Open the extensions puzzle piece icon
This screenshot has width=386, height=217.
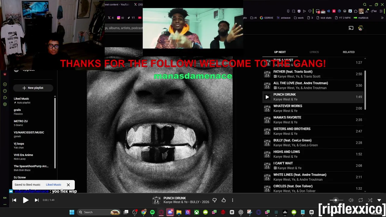(x=356, y=11)
